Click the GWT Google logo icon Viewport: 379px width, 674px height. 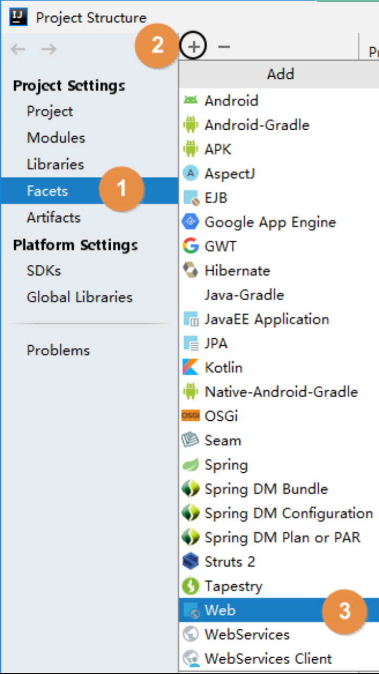(x=191, y=246)
